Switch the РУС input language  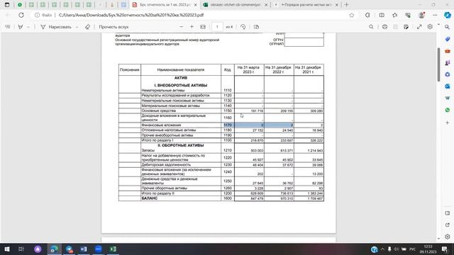pyautogui.click(x=412, y=249)
